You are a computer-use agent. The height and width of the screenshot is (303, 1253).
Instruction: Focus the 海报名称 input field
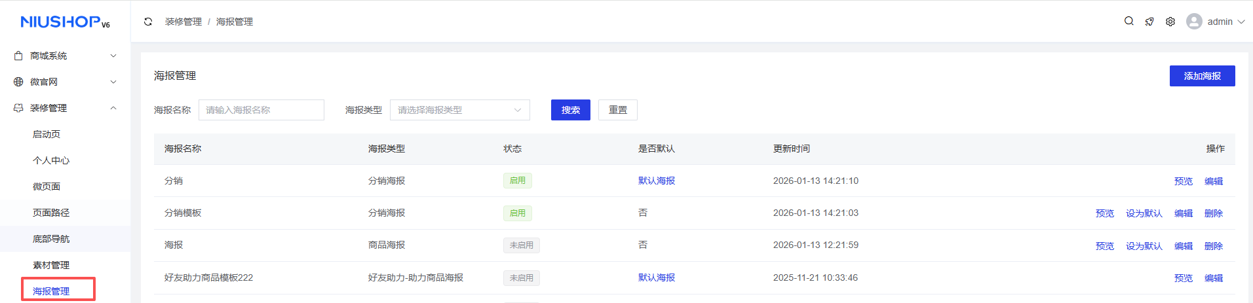261,110
